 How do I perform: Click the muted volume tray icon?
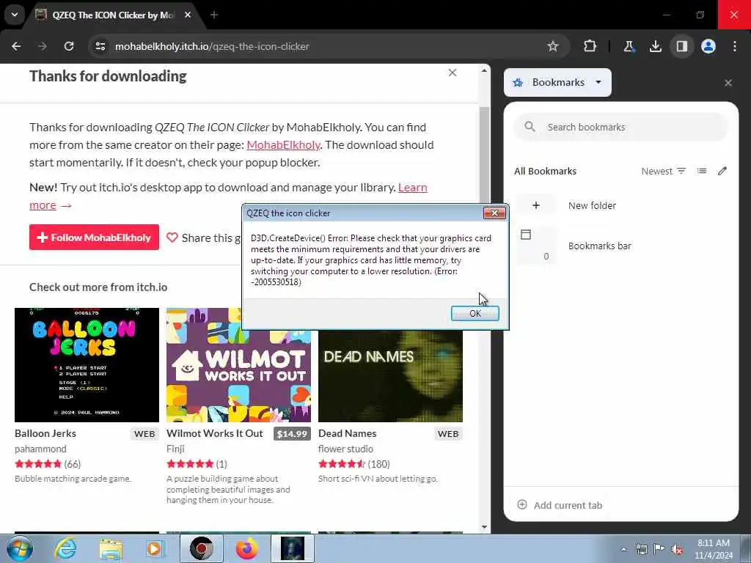[x=677, y=549]
